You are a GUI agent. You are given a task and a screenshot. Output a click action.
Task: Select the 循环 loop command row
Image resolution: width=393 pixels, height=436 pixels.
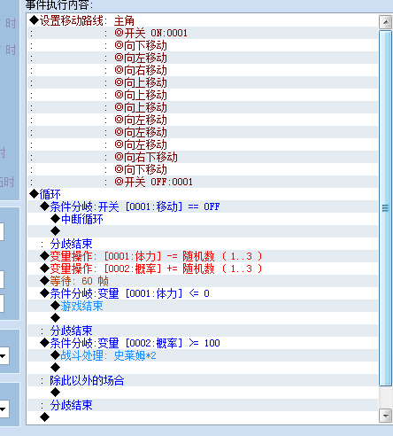(x=203, y=194)
